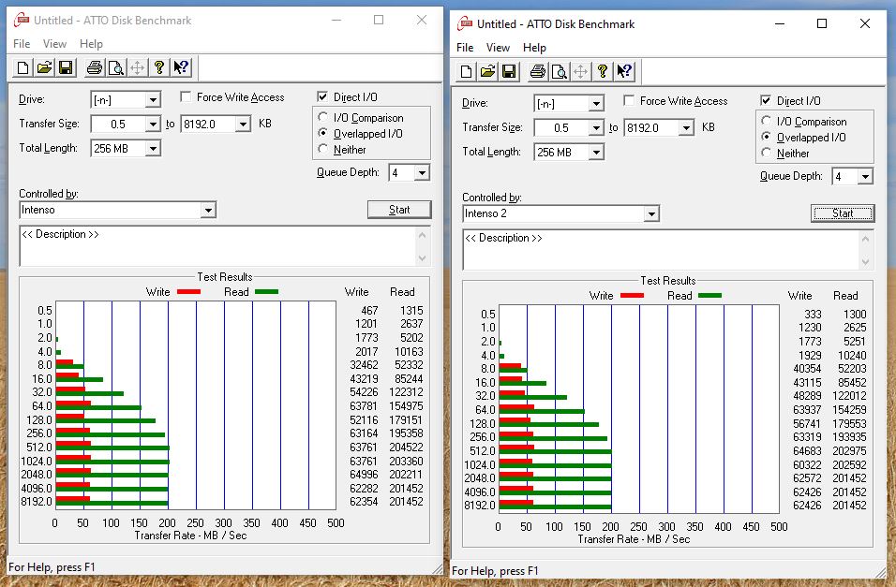Viewport: 896px width, 587px height.
Task: Open Total Length dropdown in right window
Action: [596, 153]
